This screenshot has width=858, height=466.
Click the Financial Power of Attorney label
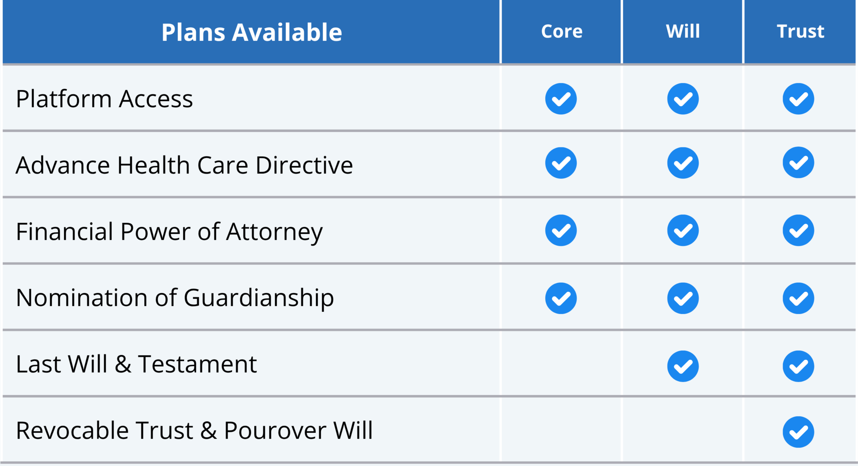(x=169, y=232)
